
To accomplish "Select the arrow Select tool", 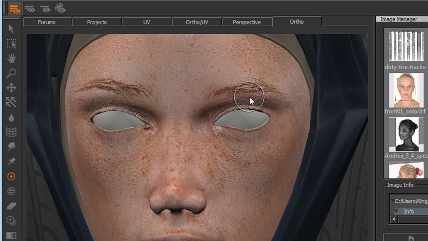I will click(11, 29).
